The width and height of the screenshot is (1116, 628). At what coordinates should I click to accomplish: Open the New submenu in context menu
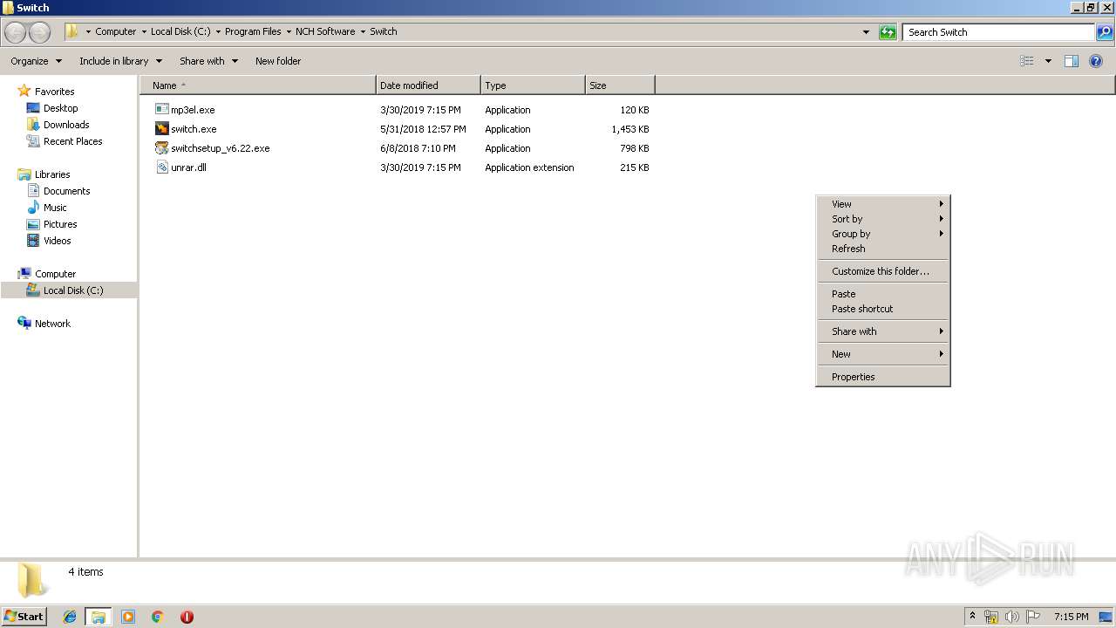pos(882,354)
